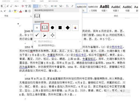Select the arrowhead bullet symbol
The height and width of the screenshot is (101, 139).
45,35
